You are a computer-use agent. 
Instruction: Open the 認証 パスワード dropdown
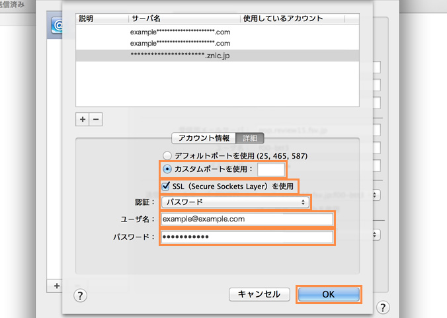[x=235, y=202]
